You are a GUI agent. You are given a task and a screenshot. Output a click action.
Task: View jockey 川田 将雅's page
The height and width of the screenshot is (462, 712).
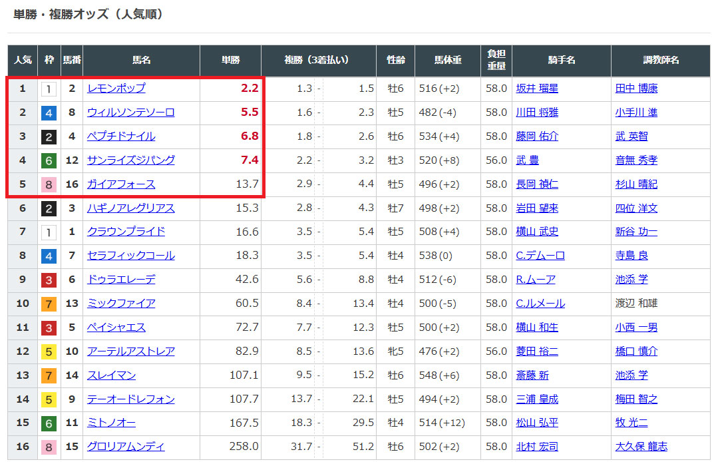[x=537, y=113]
